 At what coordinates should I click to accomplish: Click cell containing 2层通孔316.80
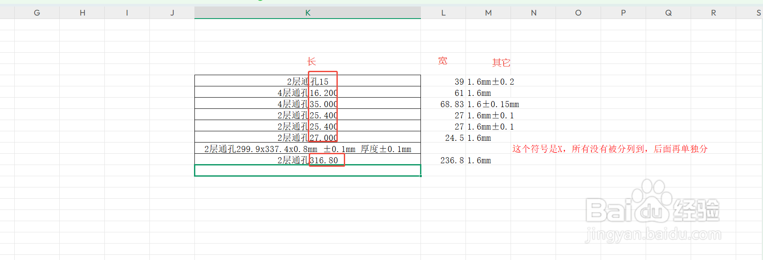pyautogui.click(x=307, y=159)
